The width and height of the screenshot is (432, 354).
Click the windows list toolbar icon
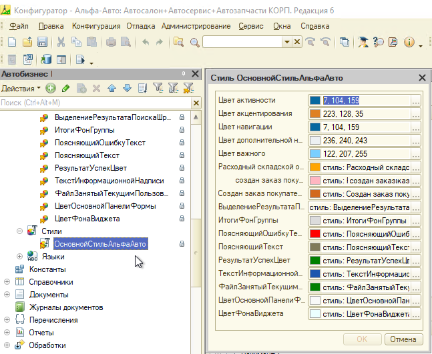(x=344, y=42)
